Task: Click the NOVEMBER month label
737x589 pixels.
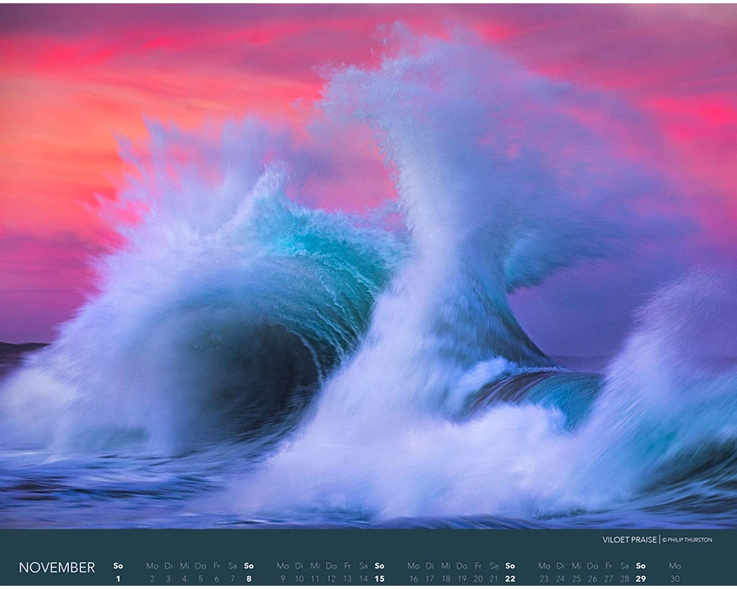Action: pos(57,568)
